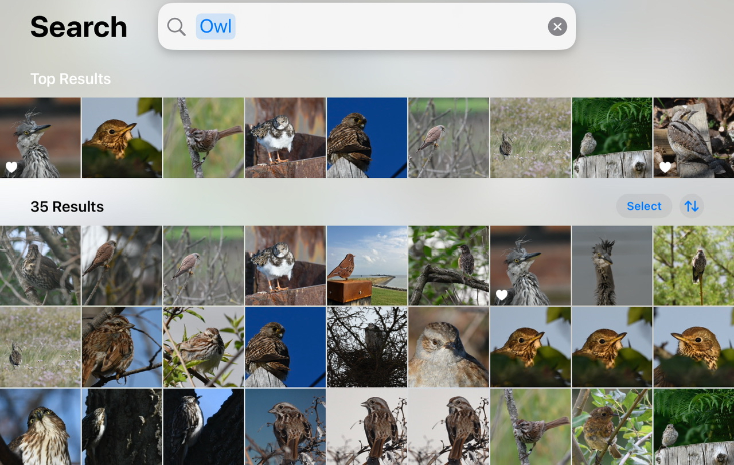Open the turnstone on rusty metal in Top Results
The height and width of the screenshot is (465, 734).
tap(286, 138)
